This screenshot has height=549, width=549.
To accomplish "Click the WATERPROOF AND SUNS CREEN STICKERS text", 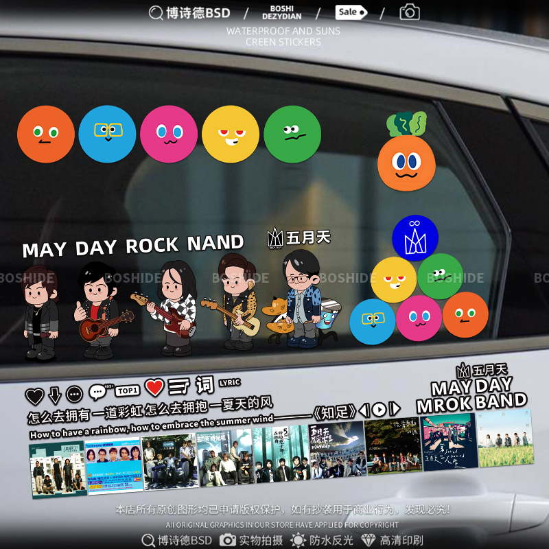I will [x=283, y=36].
